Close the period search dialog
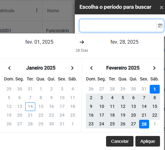165x150 pixels. [x=161, y=7]
